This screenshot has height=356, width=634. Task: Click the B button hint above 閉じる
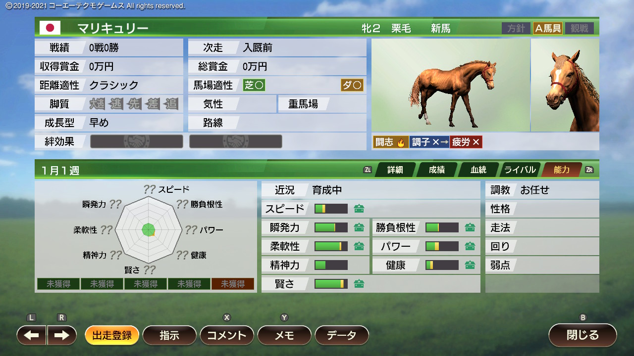[x=583, y=317]
